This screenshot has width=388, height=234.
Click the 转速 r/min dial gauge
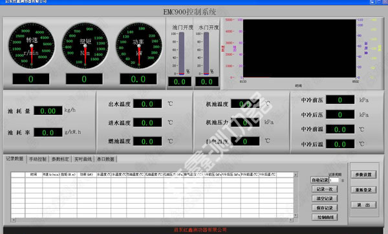32,46
